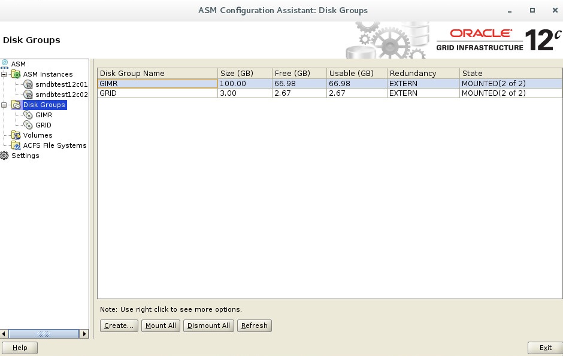
Task: Open ACFS File Systems tree item
Action: [55, 145]
